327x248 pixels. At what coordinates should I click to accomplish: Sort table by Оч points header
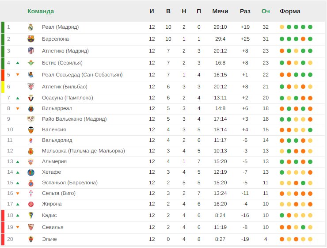tap(266, 11)
